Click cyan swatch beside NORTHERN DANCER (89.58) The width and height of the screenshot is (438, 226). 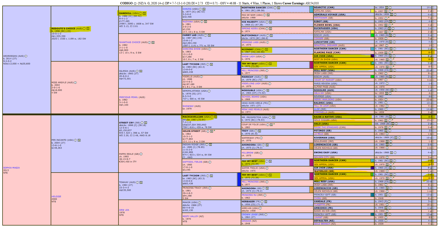click(311, 9)
